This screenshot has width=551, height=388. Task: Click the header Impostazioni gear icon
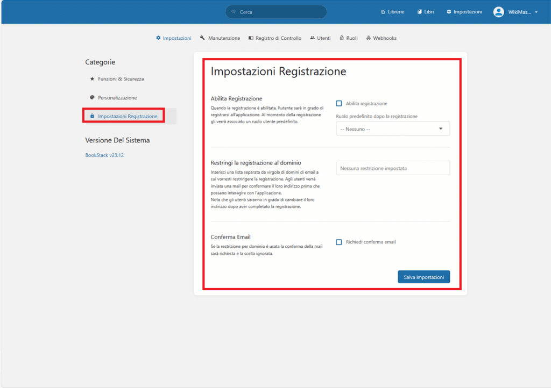(449, 12)
